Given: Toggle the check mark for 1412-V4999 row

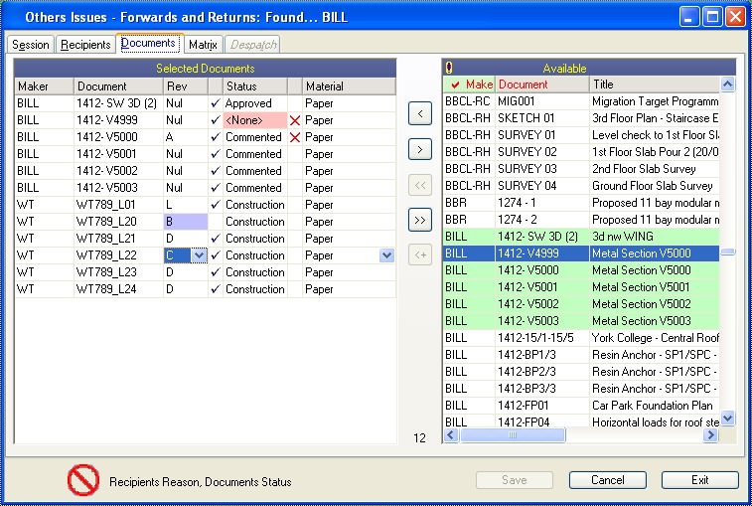Looking at the screenshot, I should (x=216, y=120).
